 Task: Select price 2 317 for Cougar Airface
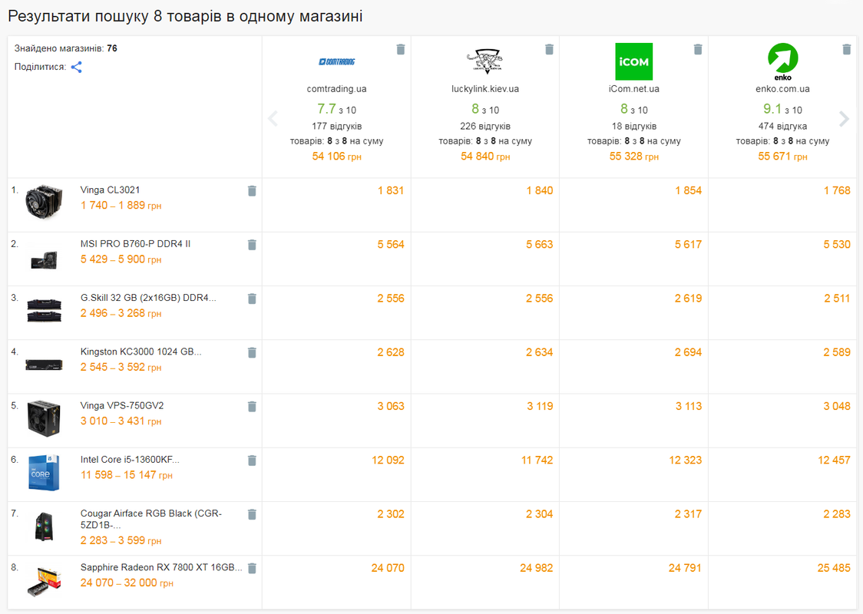click(689, 514)
